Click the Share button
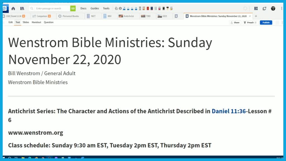Image resolution: width=286 pixels, height=161 pixels. pos(235,22)
